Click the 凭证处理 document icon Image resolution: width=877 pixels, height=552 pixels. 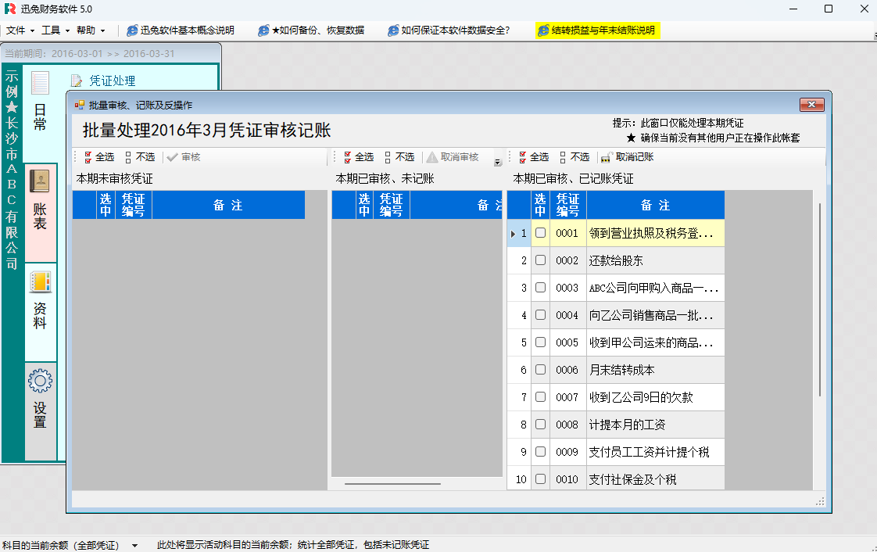click(77, 81)
